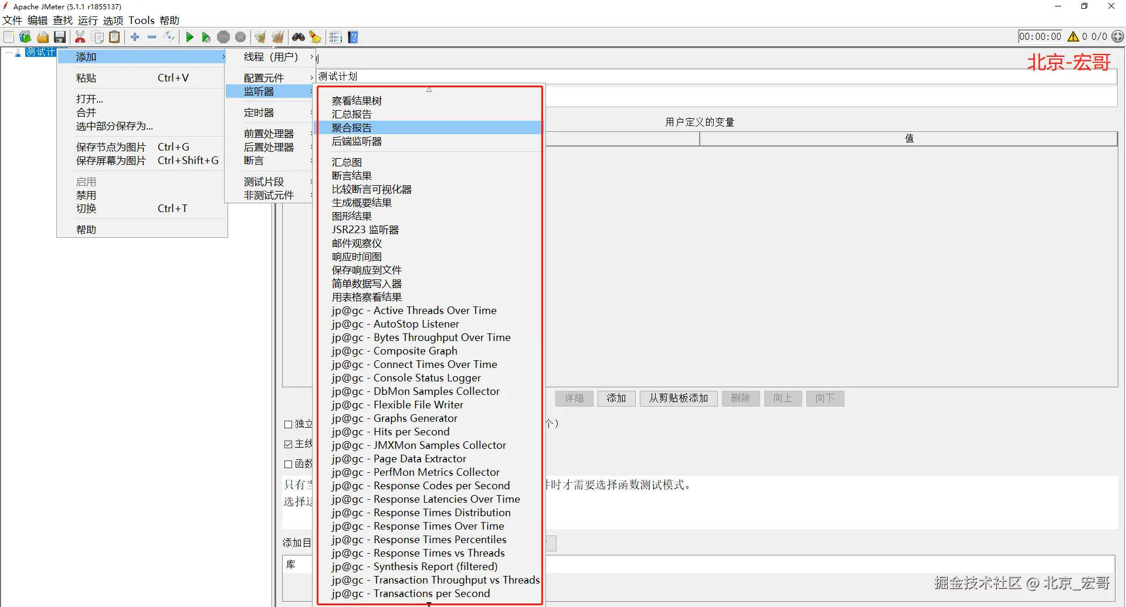Click the 向下 button
The image size is (1126, 607).
825,398
